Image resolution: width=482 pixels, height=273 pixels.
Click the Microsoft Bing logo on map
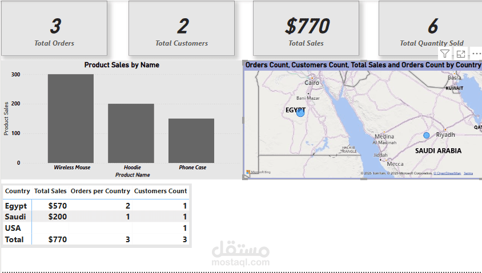[259, 172]
